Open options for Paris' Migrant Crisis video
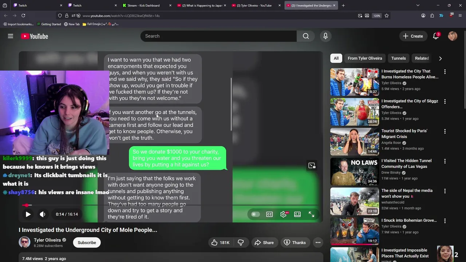Screen dimensions: 466x262 coord(445,131)
